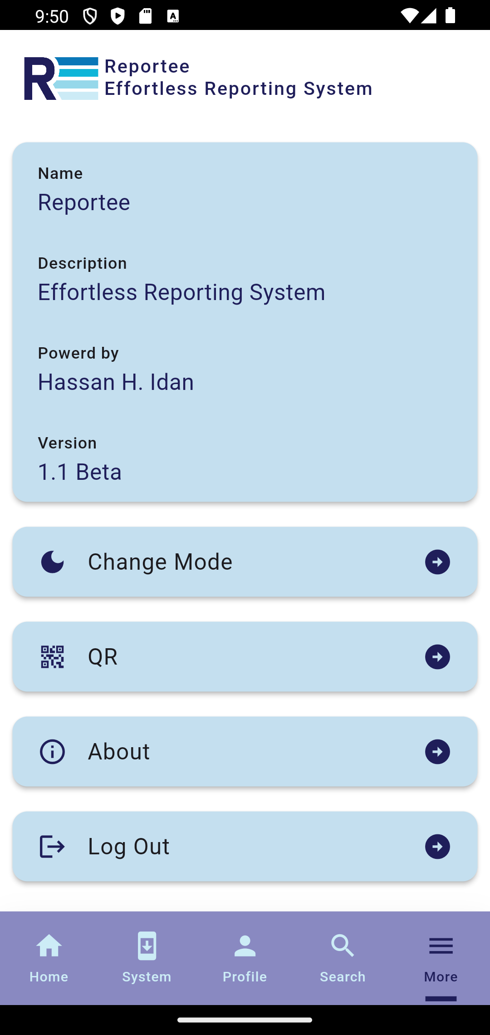Open the Home tab
Screen dimensions: 490x1035
click(x=49, y=958)
